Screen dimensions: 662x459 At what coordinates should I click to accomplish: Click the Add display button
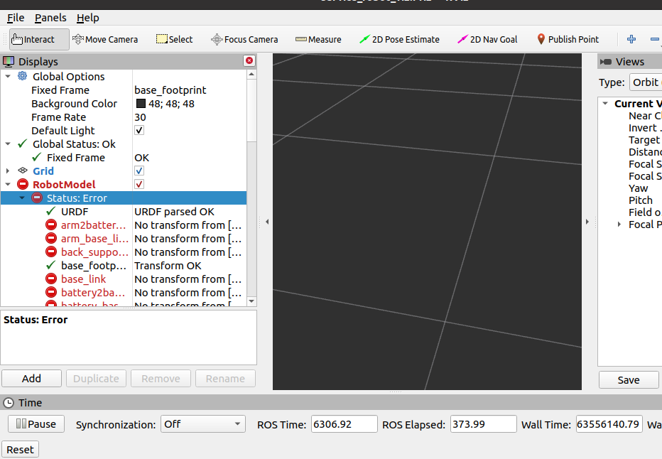(31, 379)
